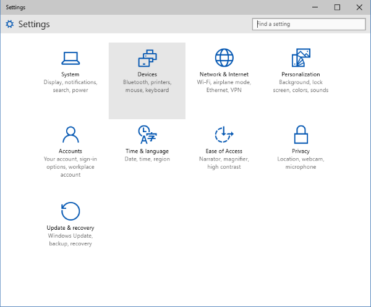Open the Update & recovery circular arrow icon
Viewport: 371px width, 307px height.
70,211
